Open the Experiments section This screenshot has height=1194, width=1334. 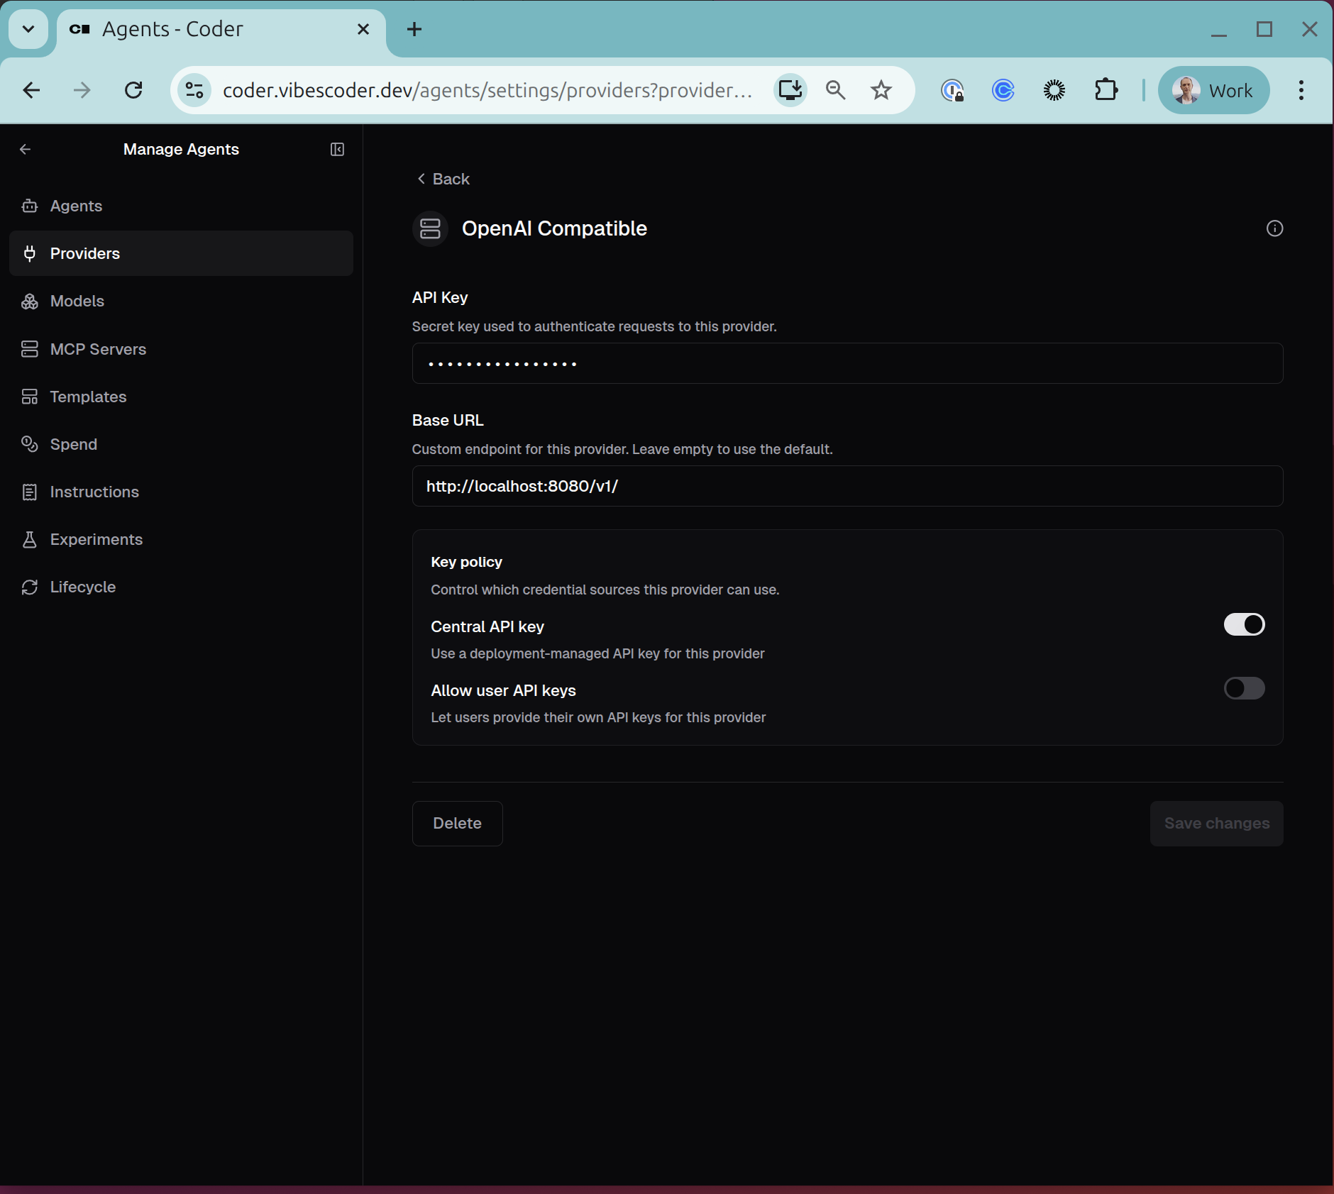click(181, 539)
